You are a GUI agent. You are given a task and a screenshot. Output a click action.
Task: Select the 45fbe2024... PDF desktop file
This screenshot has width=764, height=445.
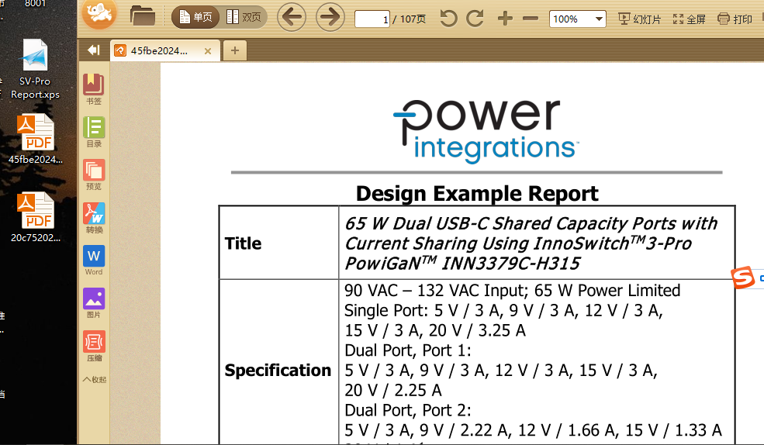point(36,139)
